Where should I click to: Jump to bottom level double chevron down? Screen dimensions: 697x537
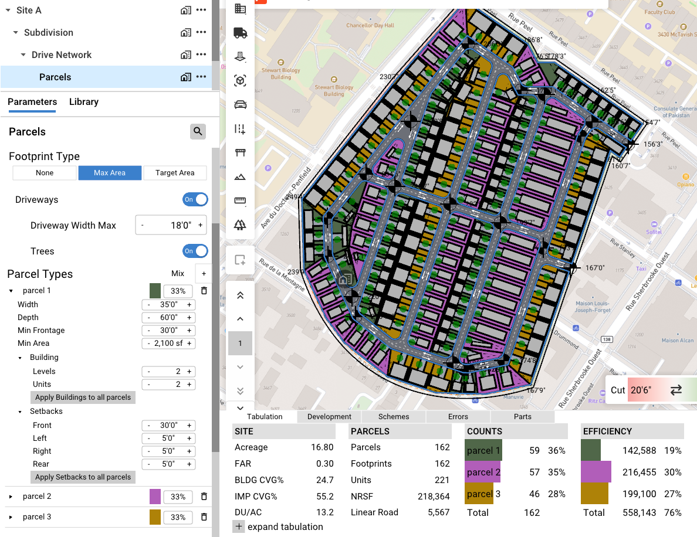240,391
